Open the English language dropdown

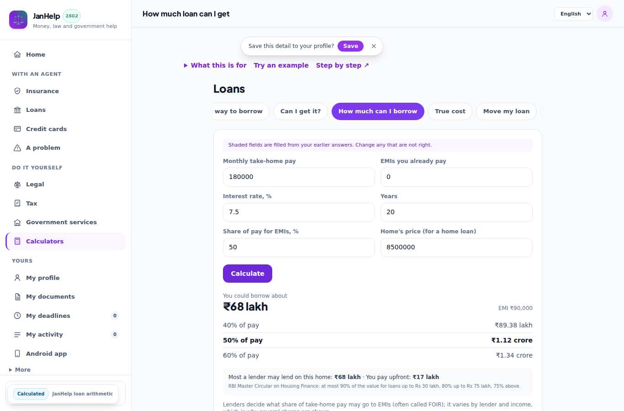tap(574, 14)
